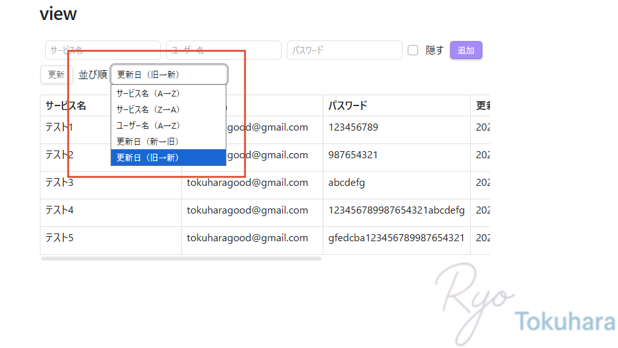Click email in the テスト4 row

pos(248,210)
